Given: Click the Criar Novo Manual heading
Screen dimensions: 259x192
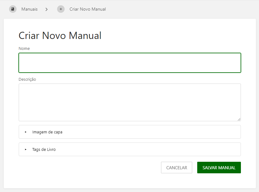Looking at the screenshot, I should tap(60, 36).
